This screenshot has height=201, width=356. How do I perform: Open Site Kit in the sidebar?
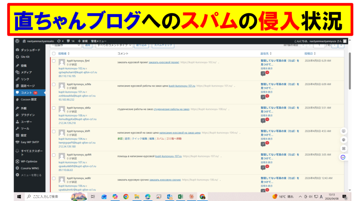pos(25,57)
